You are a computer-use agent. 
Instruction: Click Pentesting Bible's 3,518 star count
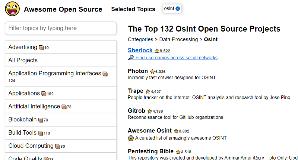(186, 152)
